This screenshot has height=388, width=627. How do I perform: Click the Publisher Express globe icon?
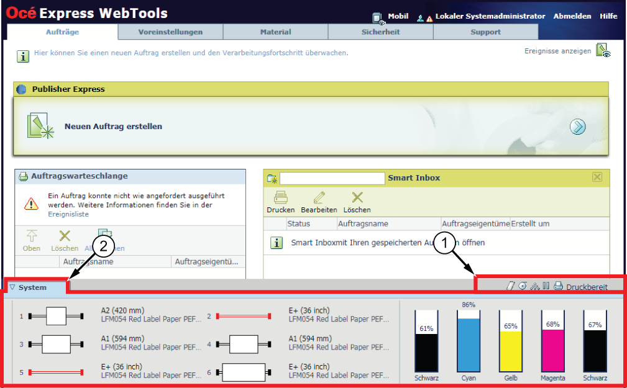click(21, 89)
